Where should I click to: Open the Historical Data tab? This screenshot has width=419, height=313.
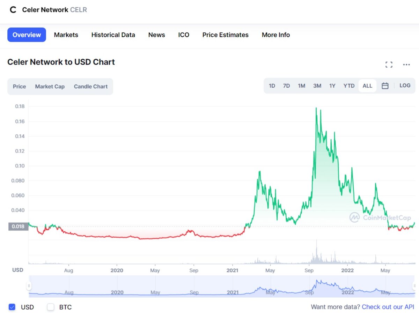coord(113,35)
